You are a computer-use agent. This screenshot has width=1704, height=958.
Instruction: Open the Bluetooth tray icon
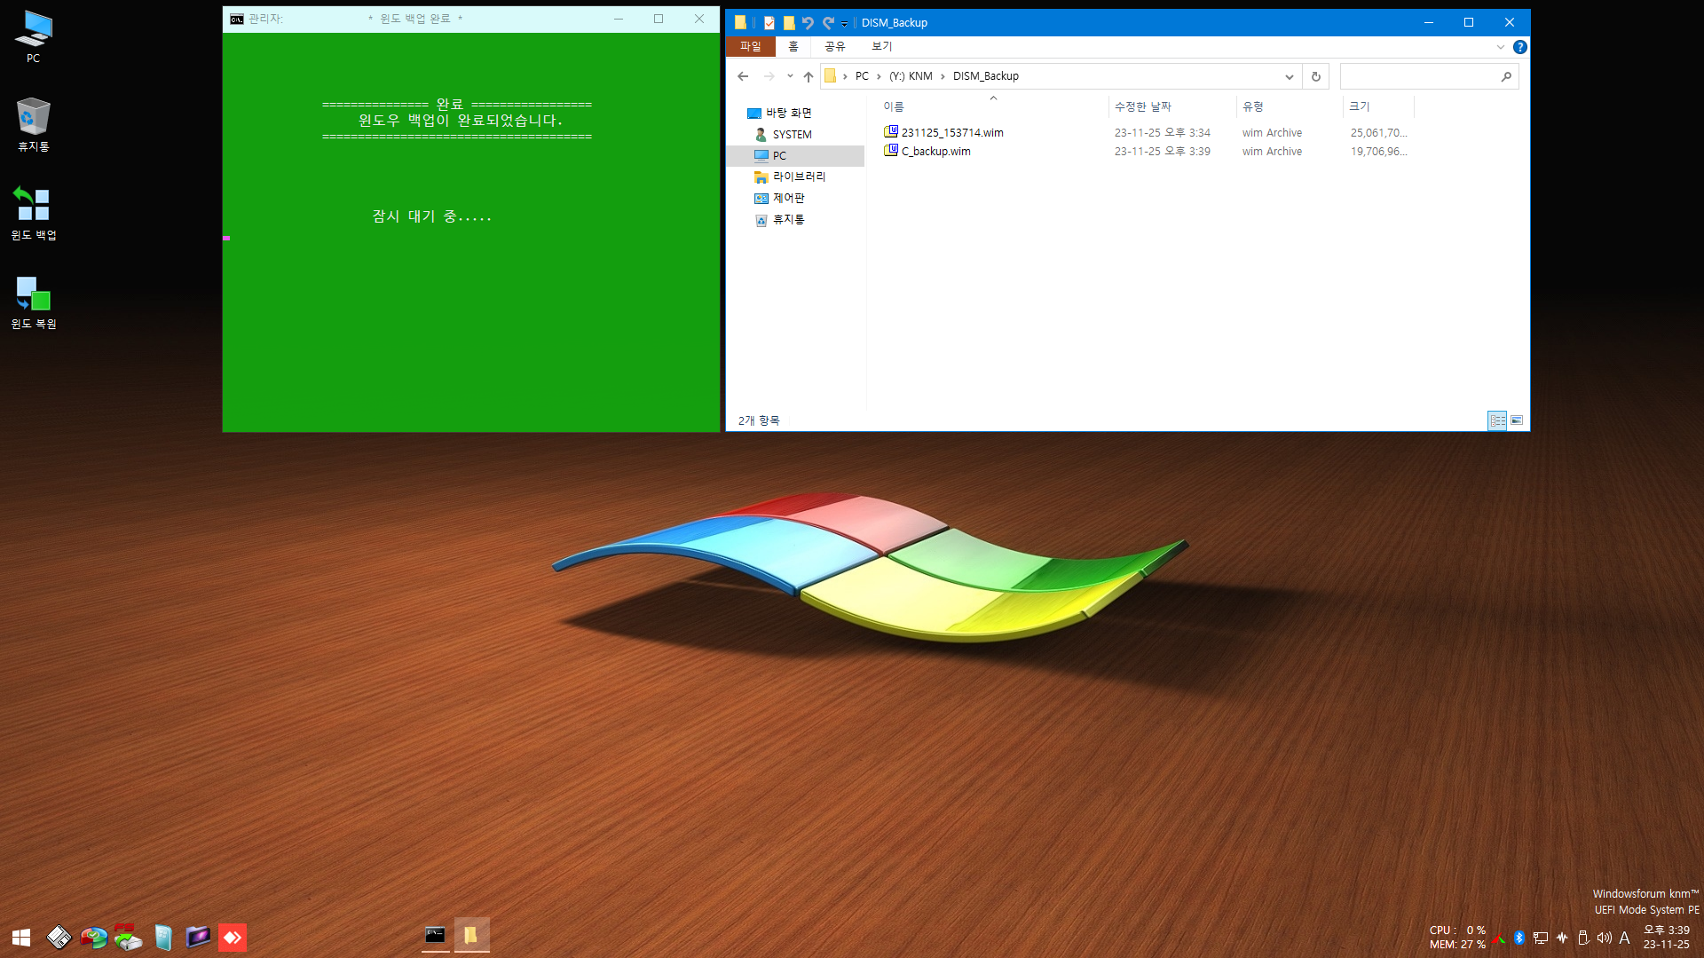1519,938
